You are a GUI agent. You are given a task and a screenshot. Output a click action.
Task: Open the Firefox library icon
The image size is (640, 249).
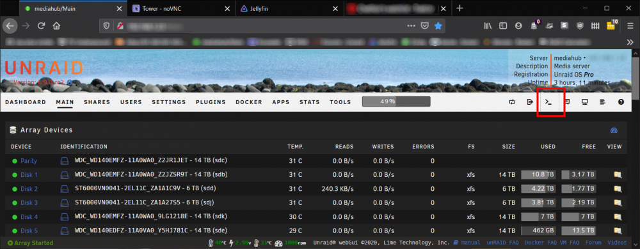(x=488, y=26)
